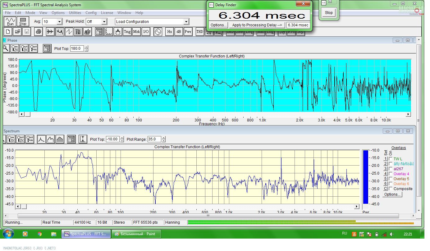Image resolution: width=430 pixels, height=251 pixels.
Task: Click the Phase plot horizontal scrollbar
Action: pyautogui.click(x=215, y=114)
